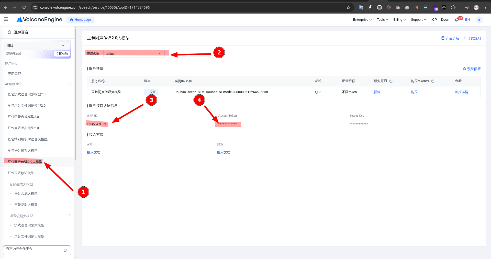Switch language to EN

click(467, 20)
